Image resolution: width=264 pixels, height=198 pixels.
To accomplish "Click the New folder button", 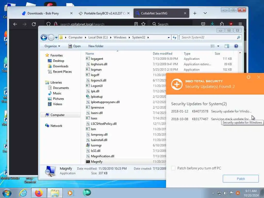I will (96, 46).
